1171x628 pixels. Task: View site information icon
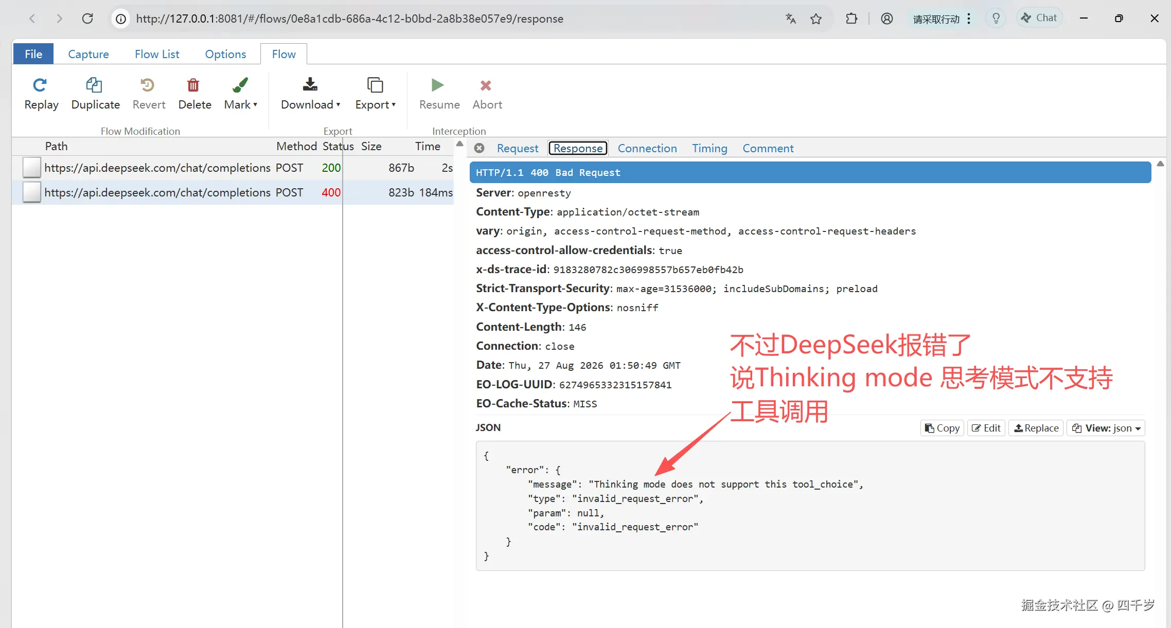coord(121,19)
